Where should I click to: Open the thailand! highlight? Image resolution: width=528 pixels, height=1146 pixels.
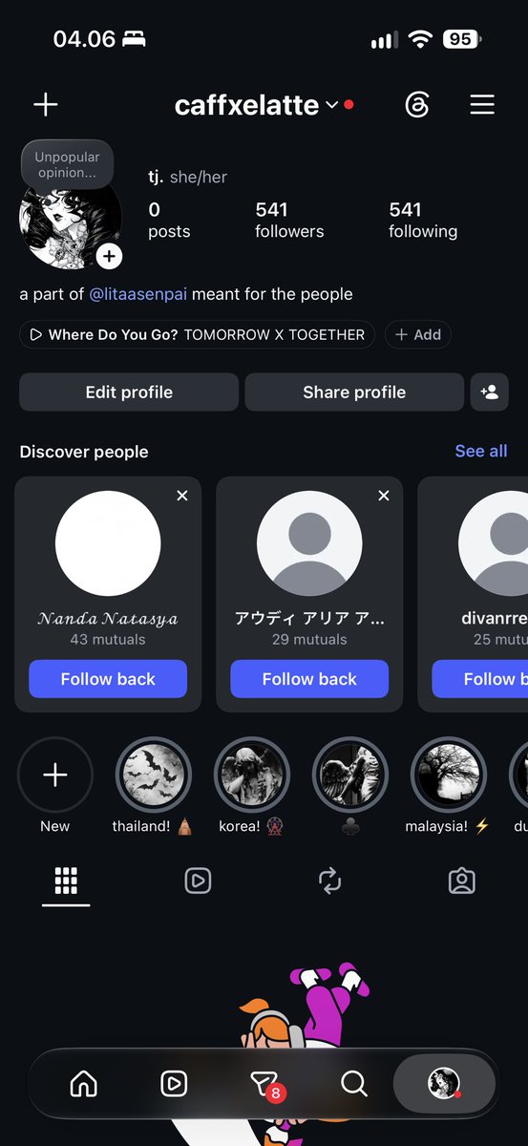point(154,775)
